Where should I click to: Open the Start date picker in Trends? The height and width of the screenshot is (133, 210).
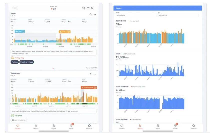tap(135, 15)
